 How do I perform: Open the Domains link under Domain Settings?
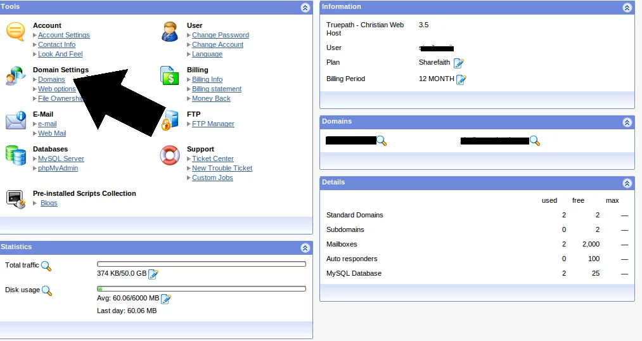pyautogui.click(x=51, y=80)
